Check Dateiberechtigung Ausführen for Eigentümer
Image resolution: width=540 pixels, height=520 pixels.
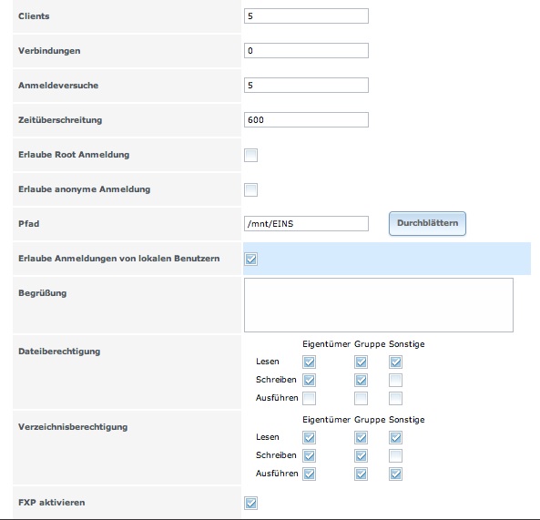tap(310, 399)
